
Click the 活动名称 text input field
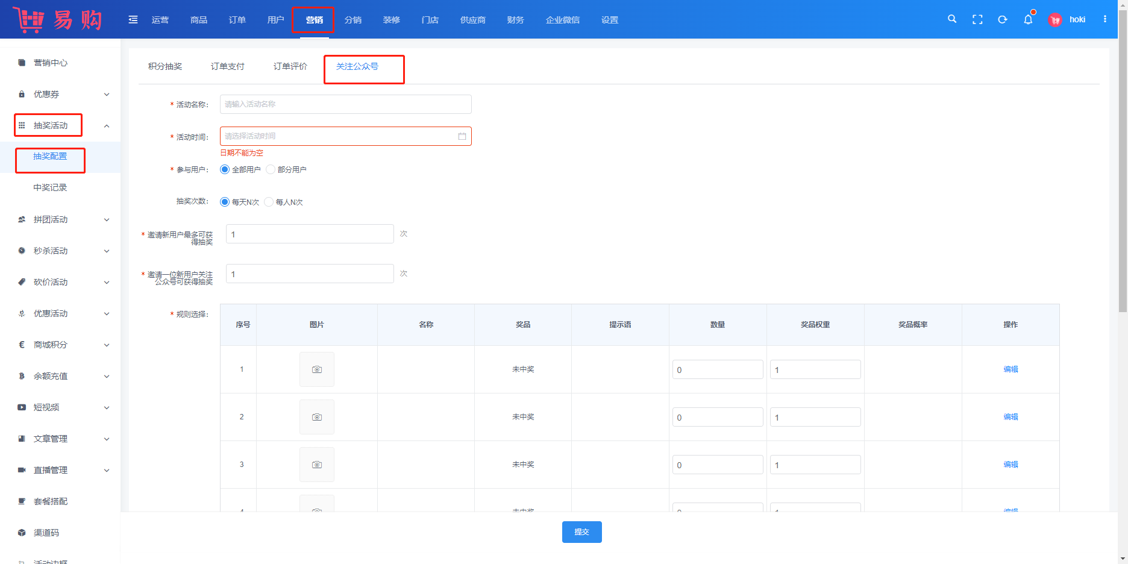(345, 104)
